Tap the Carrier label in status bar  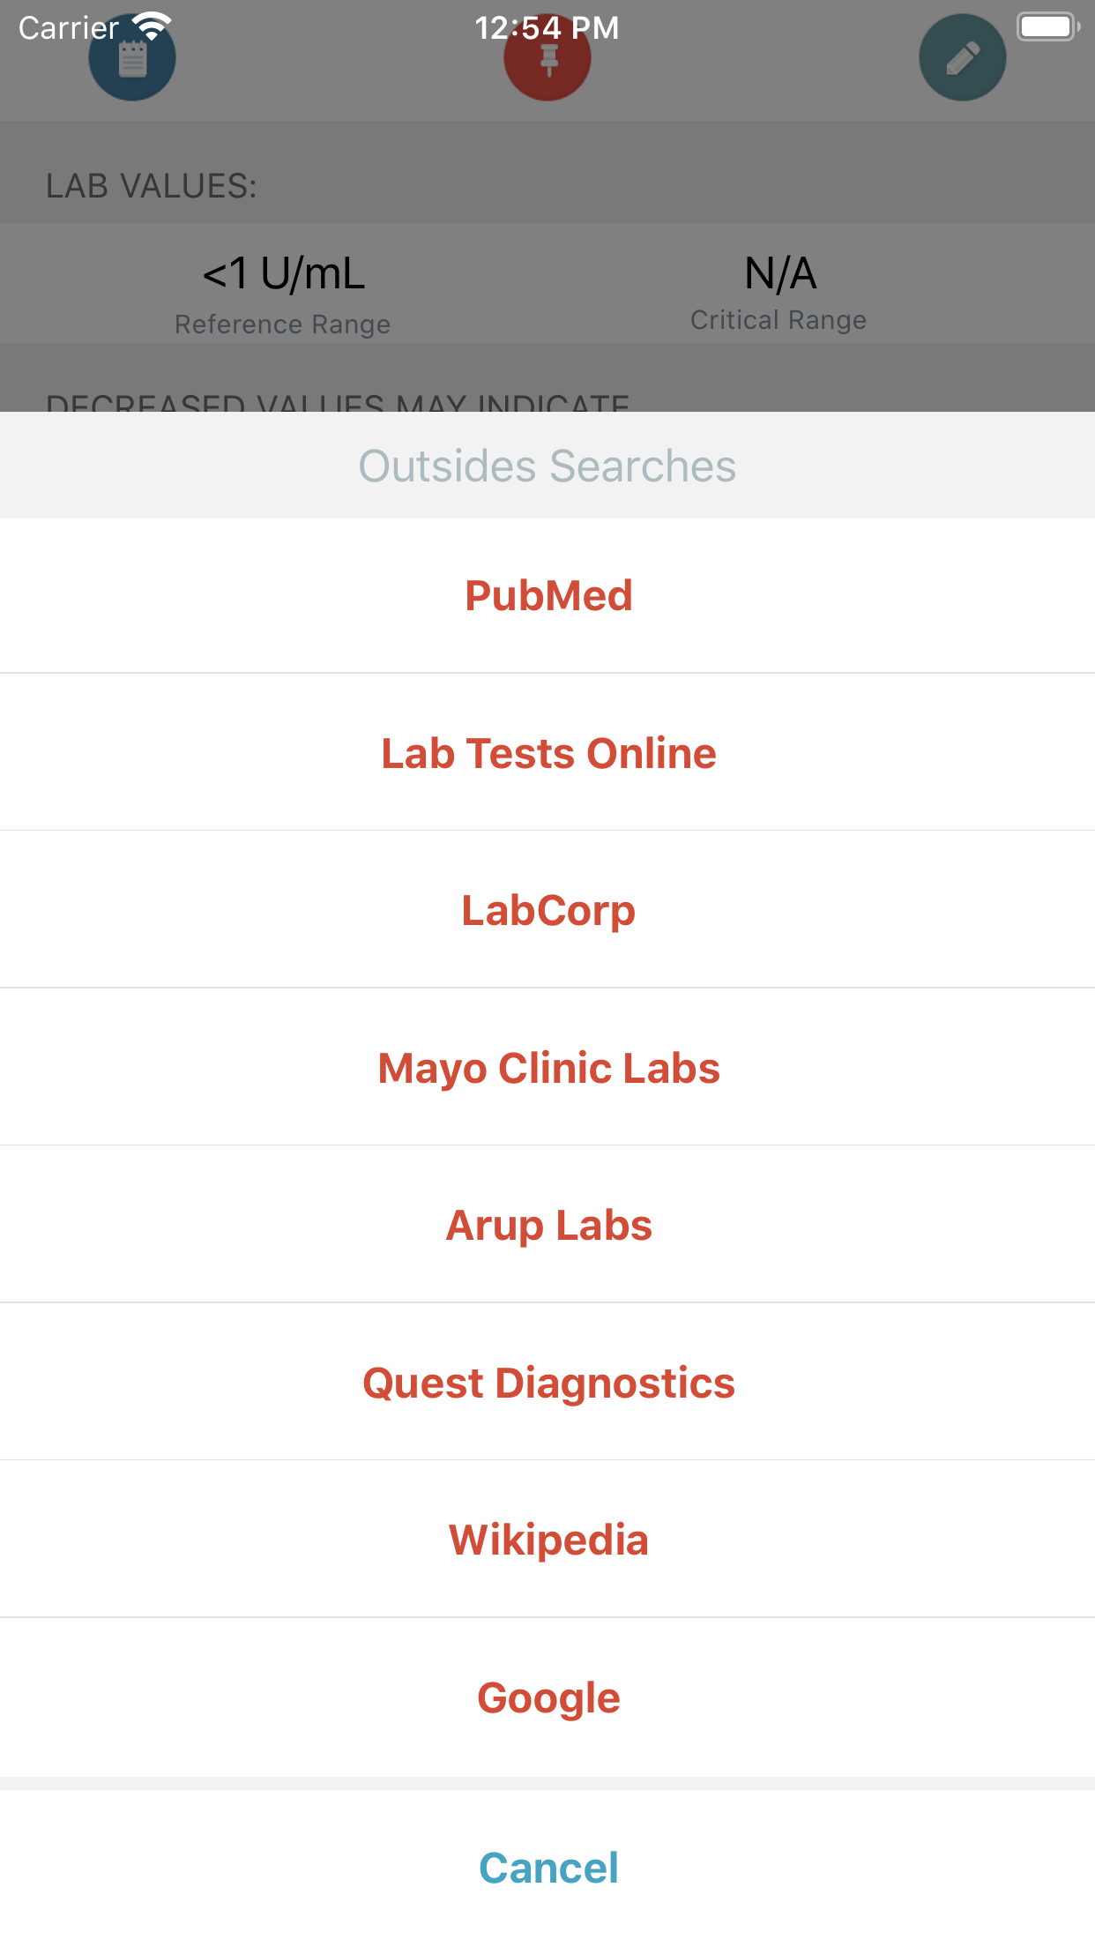pos(69,28)
